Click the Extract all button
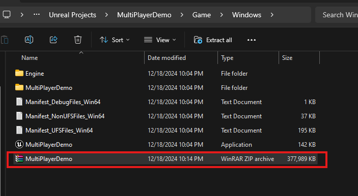This screenshot has height=196, width=358. (213, 40)
